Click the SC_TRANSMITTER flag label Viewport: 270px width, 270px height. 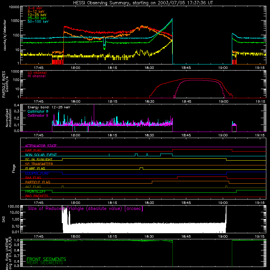[x=39, y=164]
